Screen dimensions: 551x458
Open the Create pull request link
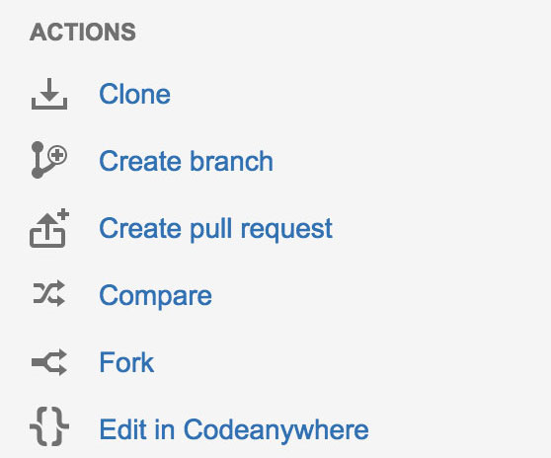pos(216,229)
